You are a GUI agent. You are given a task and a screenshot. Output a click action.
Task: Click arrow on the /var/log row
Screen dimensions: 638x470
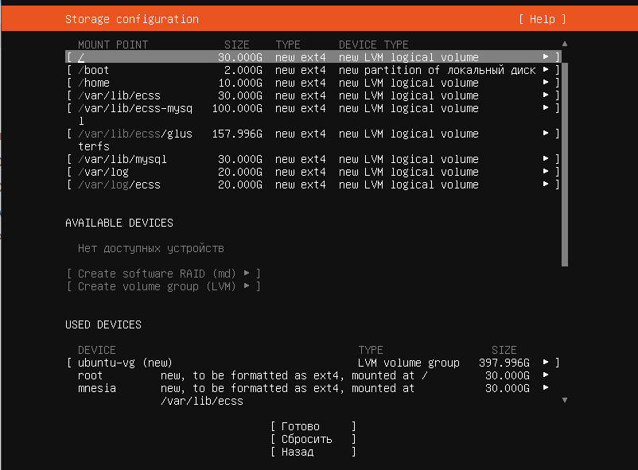click(x=546, y=172)
